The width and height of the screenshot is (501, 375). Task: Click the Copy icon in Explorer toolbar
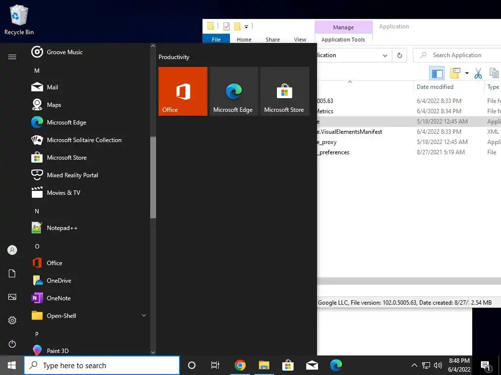(x=494, y=73)
